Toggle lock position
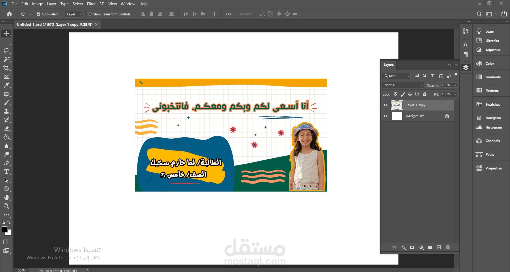 click(x=410, y=94)
